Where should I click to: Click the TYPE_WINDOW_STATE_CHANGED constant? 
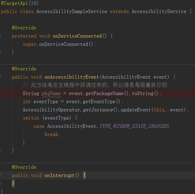[x=134, y=126]
